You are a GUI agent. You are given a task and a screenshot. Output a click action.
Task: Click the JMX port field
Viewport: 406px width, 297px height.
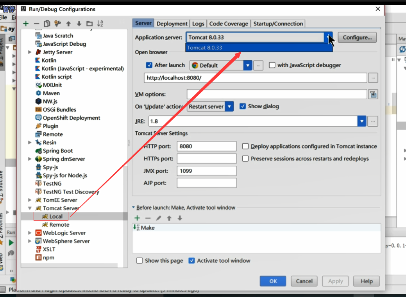coord(207,171)
